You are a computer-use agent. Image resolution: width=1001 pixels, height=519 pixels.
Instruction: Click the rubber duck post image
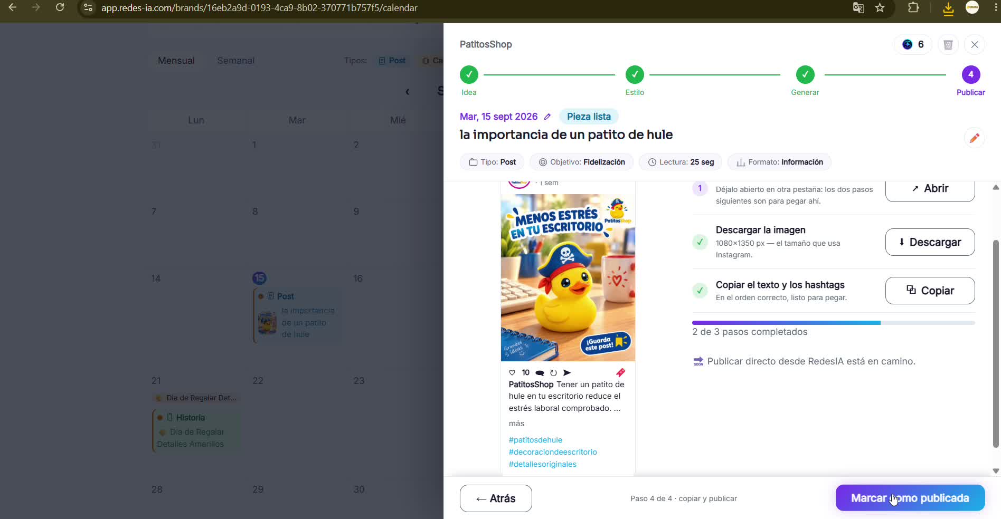568,277
